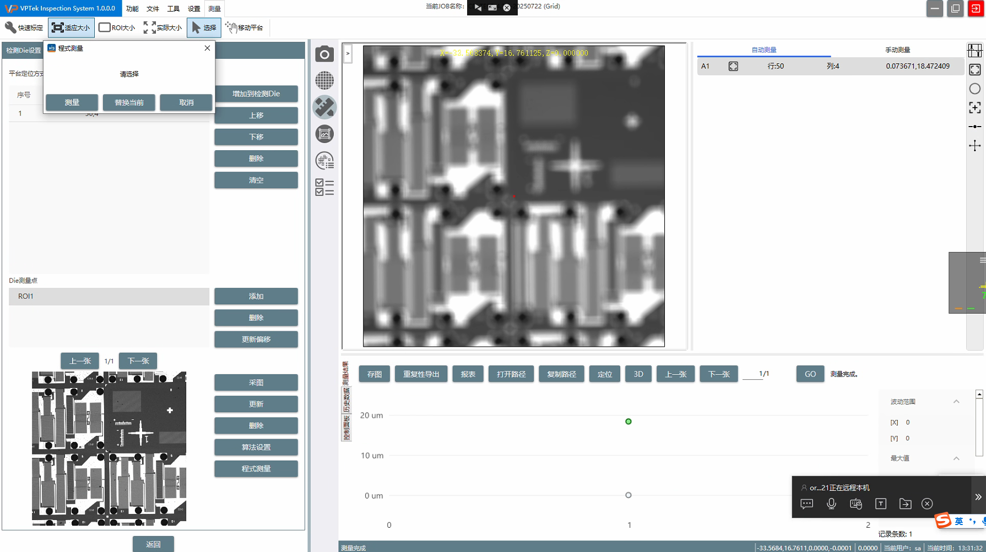Enable 移动平台 move-platform mode
Screen dimensions: 986x552
point(244,28)
